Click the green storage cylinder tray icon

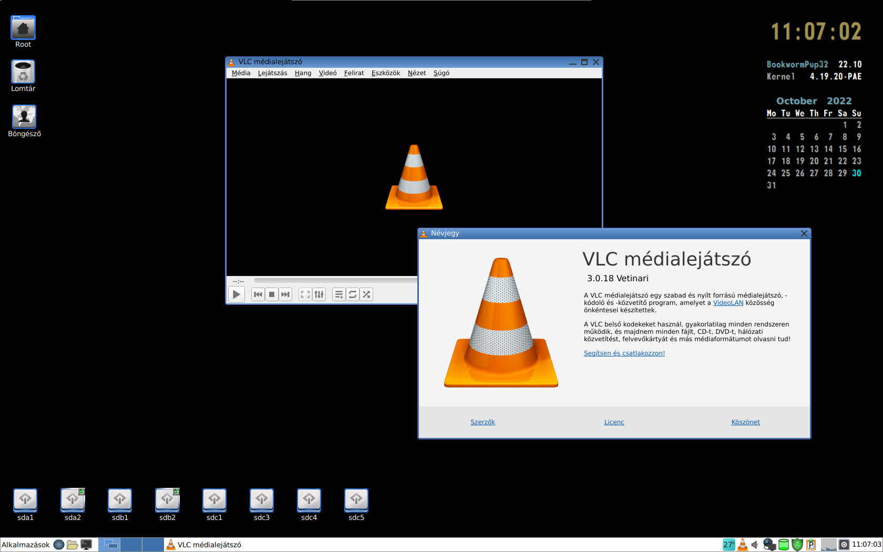(783, 545)
